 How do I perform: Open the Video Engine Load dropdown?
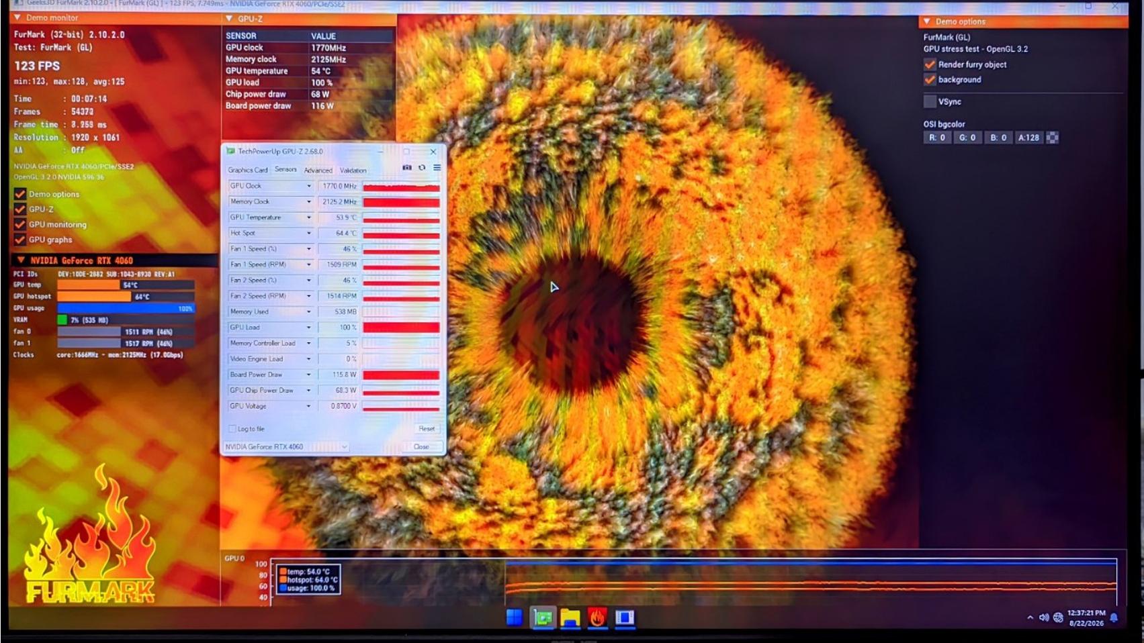click(309, 359)
